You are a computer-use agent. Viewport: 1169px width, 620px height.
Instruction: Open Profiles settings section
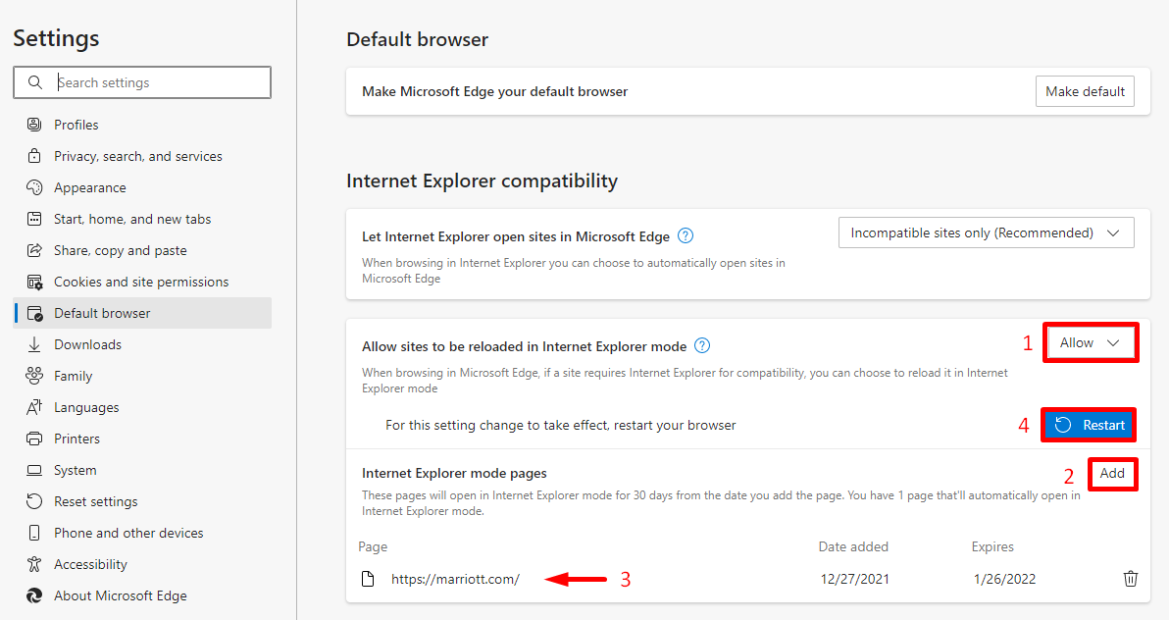142,125
